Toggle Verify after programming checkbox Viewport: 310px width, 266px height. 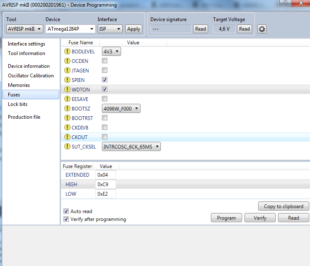click(x=66, y=219)
